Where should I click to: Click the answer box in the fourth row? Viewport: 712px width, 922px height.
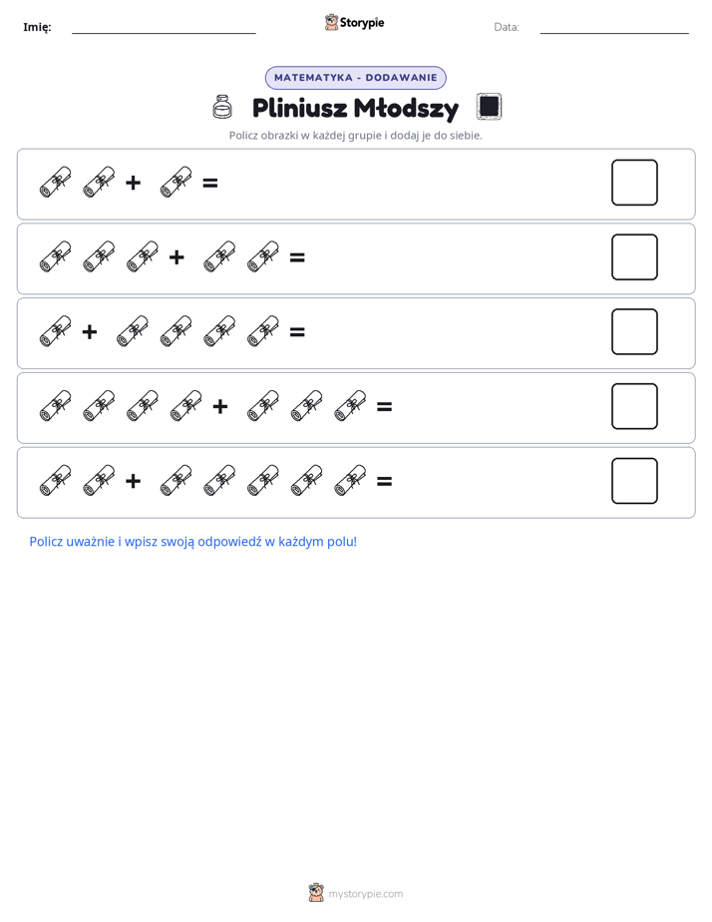(x=634, y=406)
